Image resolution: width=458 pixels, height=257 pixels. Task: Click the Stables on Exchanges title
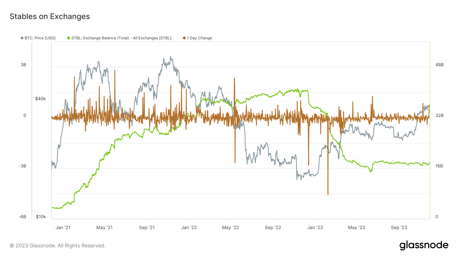point(50,16)
